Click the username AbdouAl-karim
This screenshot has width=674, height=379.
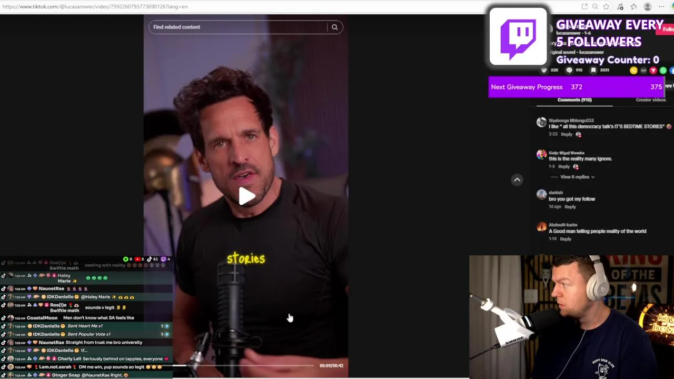tap(563, 225)
